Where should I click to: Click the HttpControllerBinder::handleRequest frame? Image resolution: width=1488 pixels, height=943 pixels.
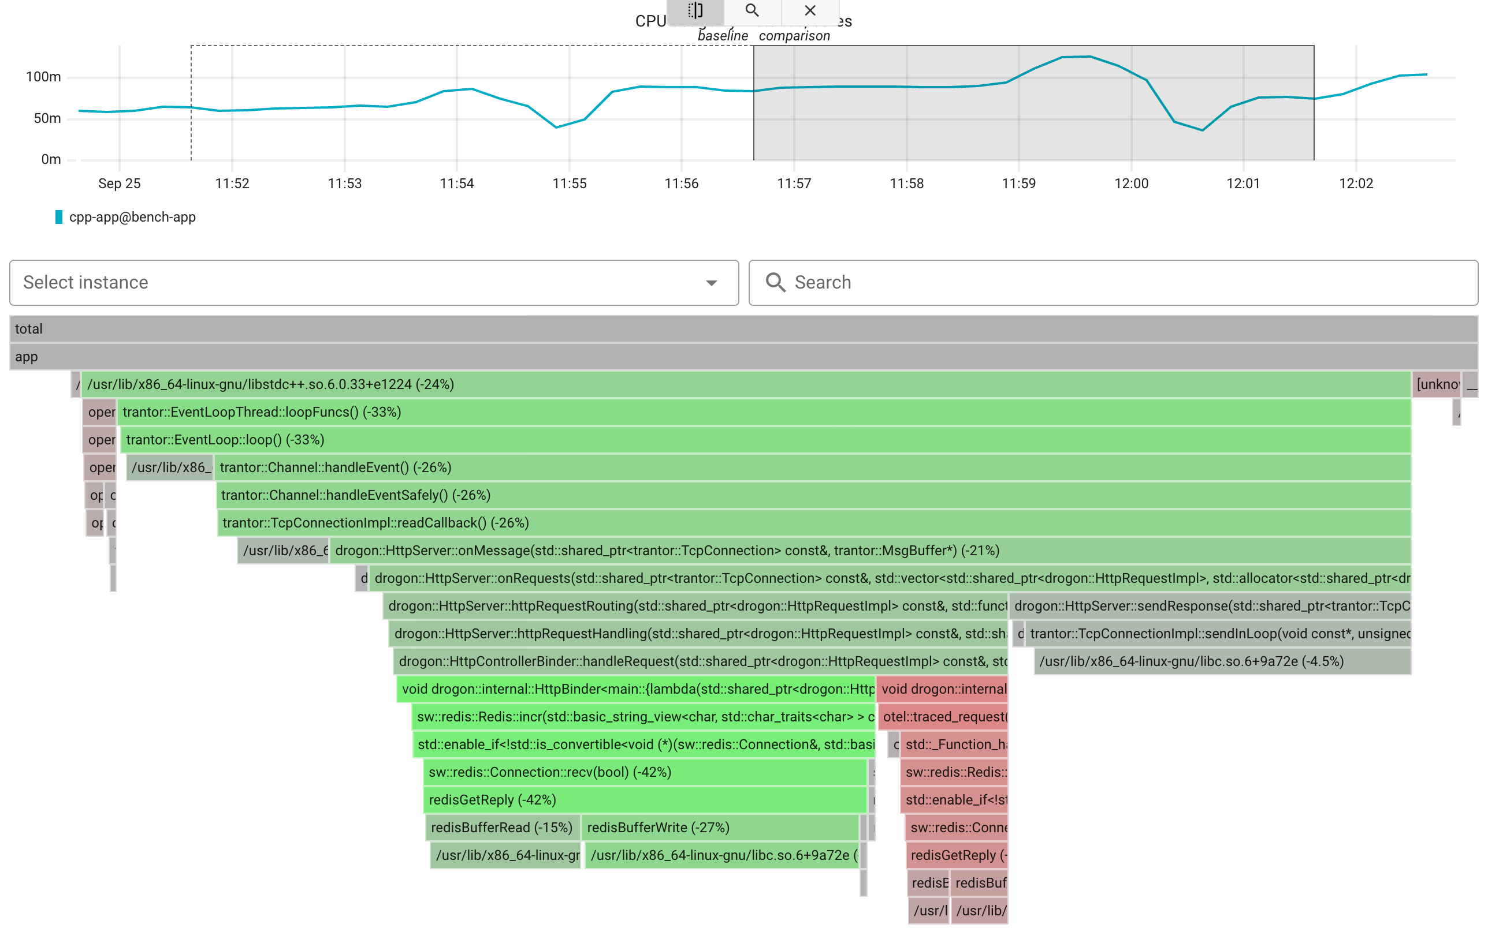click(700, 661)
